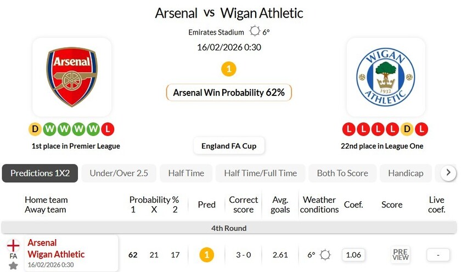Switch to the Under/Over 2.5 tab

[119, 173]
